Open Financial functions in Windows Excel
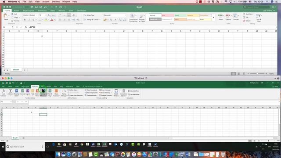The width and height of the screenshot is (281, 158). coord(22,93)
